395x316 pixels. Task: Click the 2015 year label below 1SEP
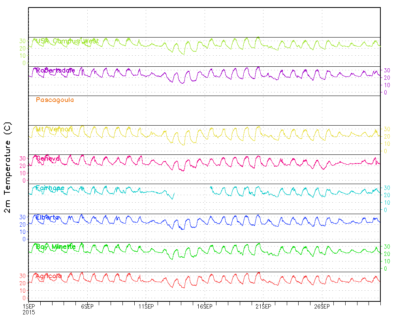pyautogui.click(x=28, y=312)
